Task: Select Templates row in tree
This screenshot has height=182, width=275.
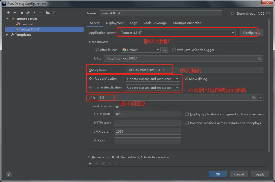Action: coord(44,35)
